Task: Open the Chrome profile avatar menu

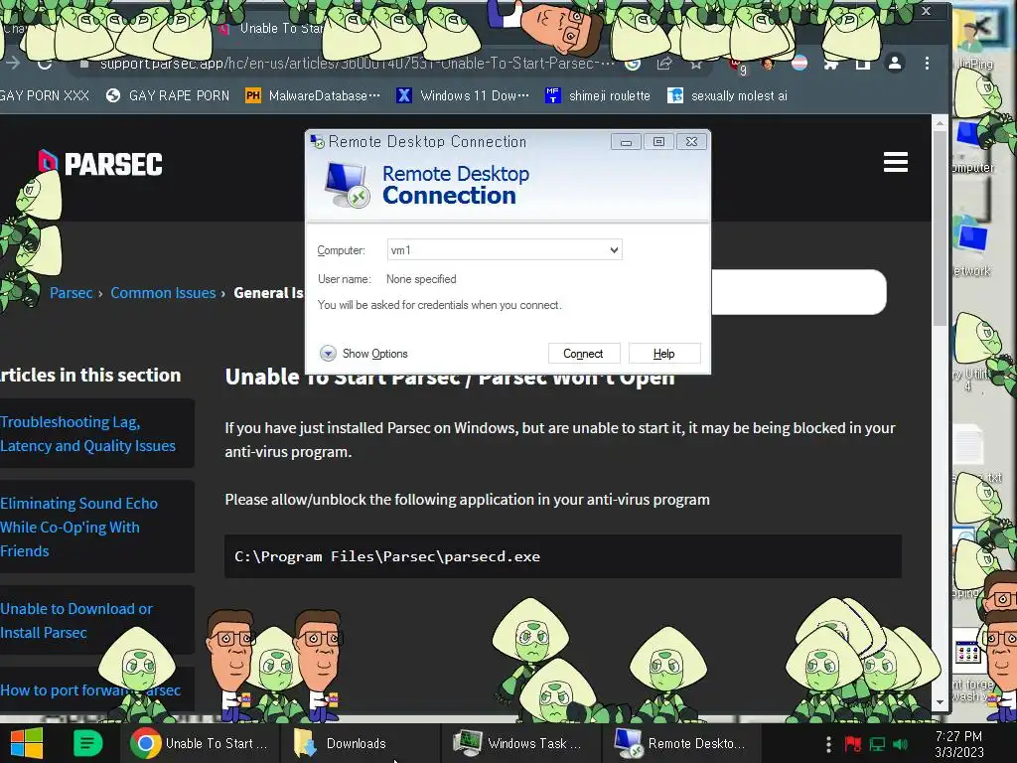Action: [x=895, y=63]
